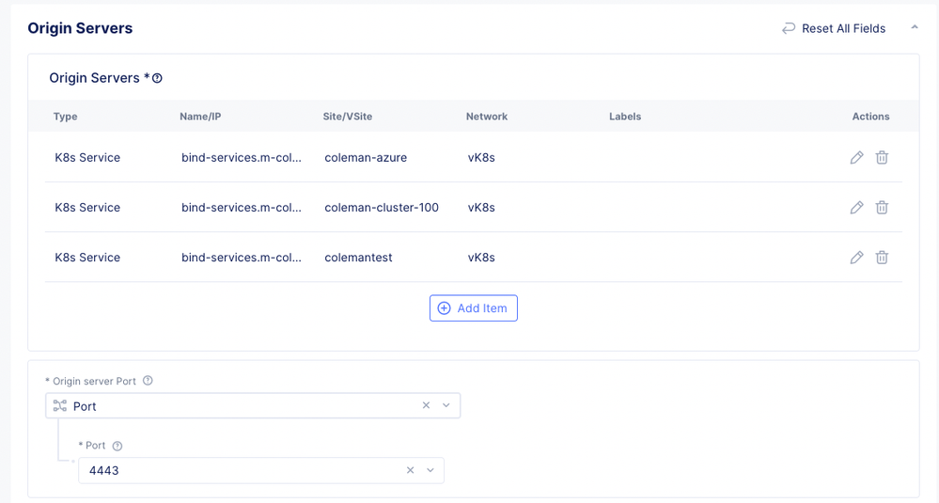939x503 pixels.
Task: Click the 4443 port input field
Action: tap(235, 470)
